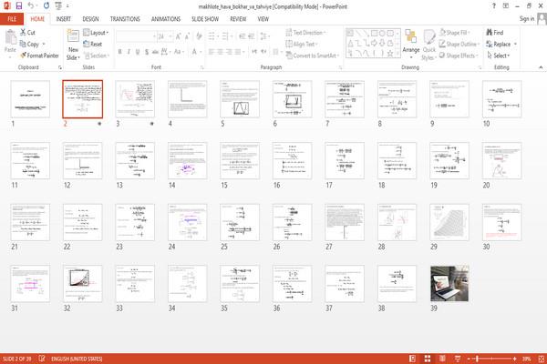Viewport: 547px width, 364px height.
Task: Click Convert to SmartArt
Action: point(312,56)
